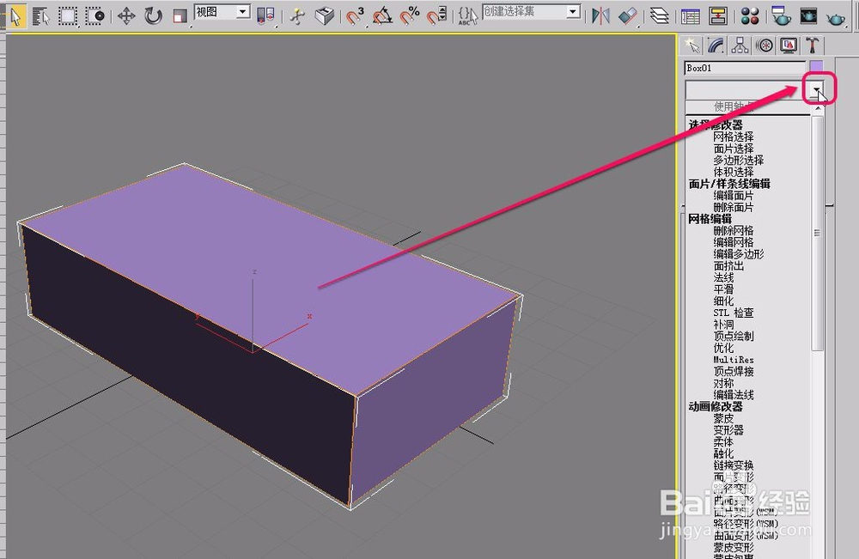Select 优化 modifier from the list
The height and width of the screenshot is (559, 859).
pyautogui.click(x=723, y=348)
